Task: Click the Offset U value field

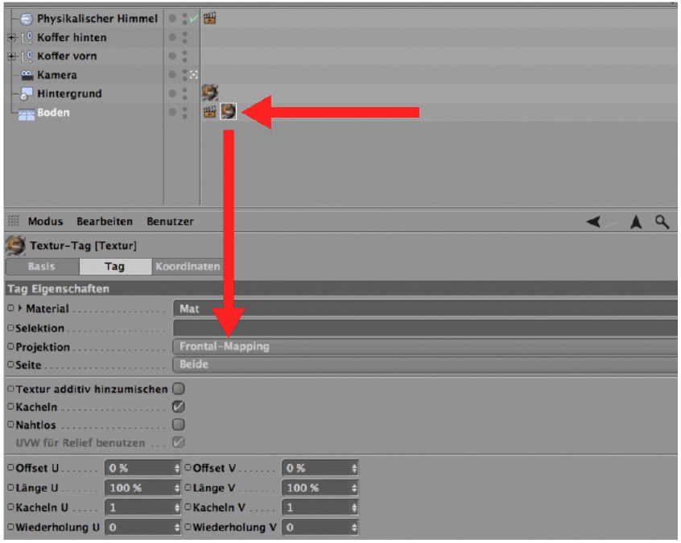Action: (139, 468)
